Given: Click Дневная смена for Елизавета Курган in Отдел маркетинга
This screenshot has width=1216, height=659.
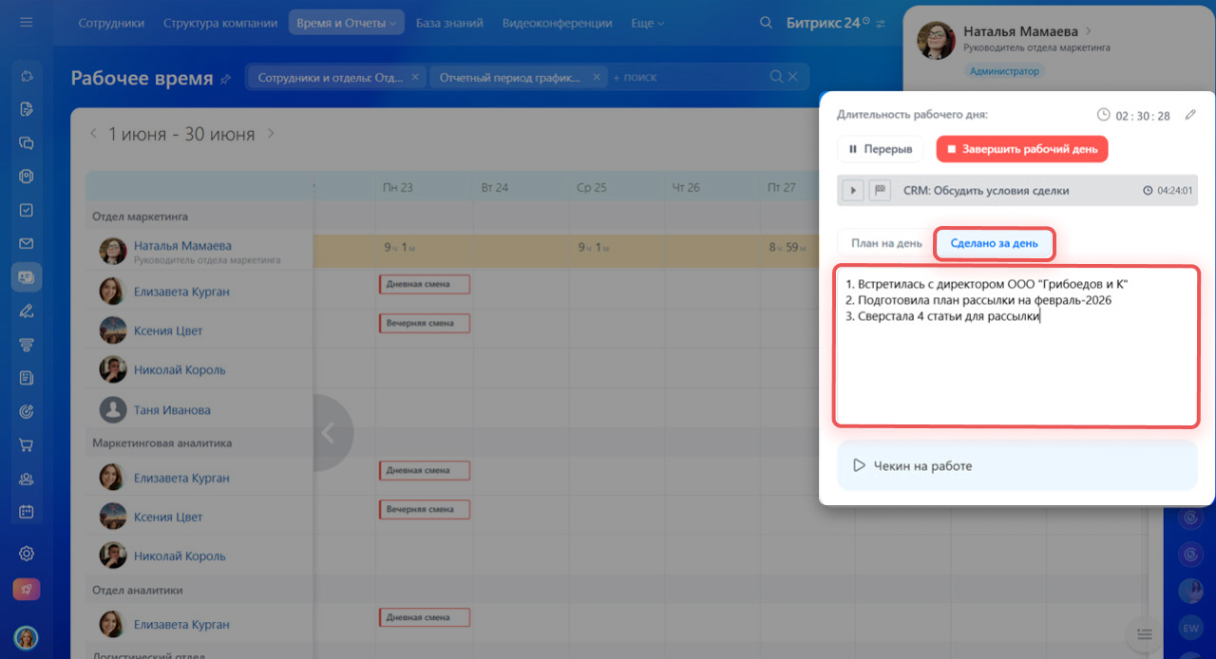Looking at the screenshot, I should click(425, 284).
